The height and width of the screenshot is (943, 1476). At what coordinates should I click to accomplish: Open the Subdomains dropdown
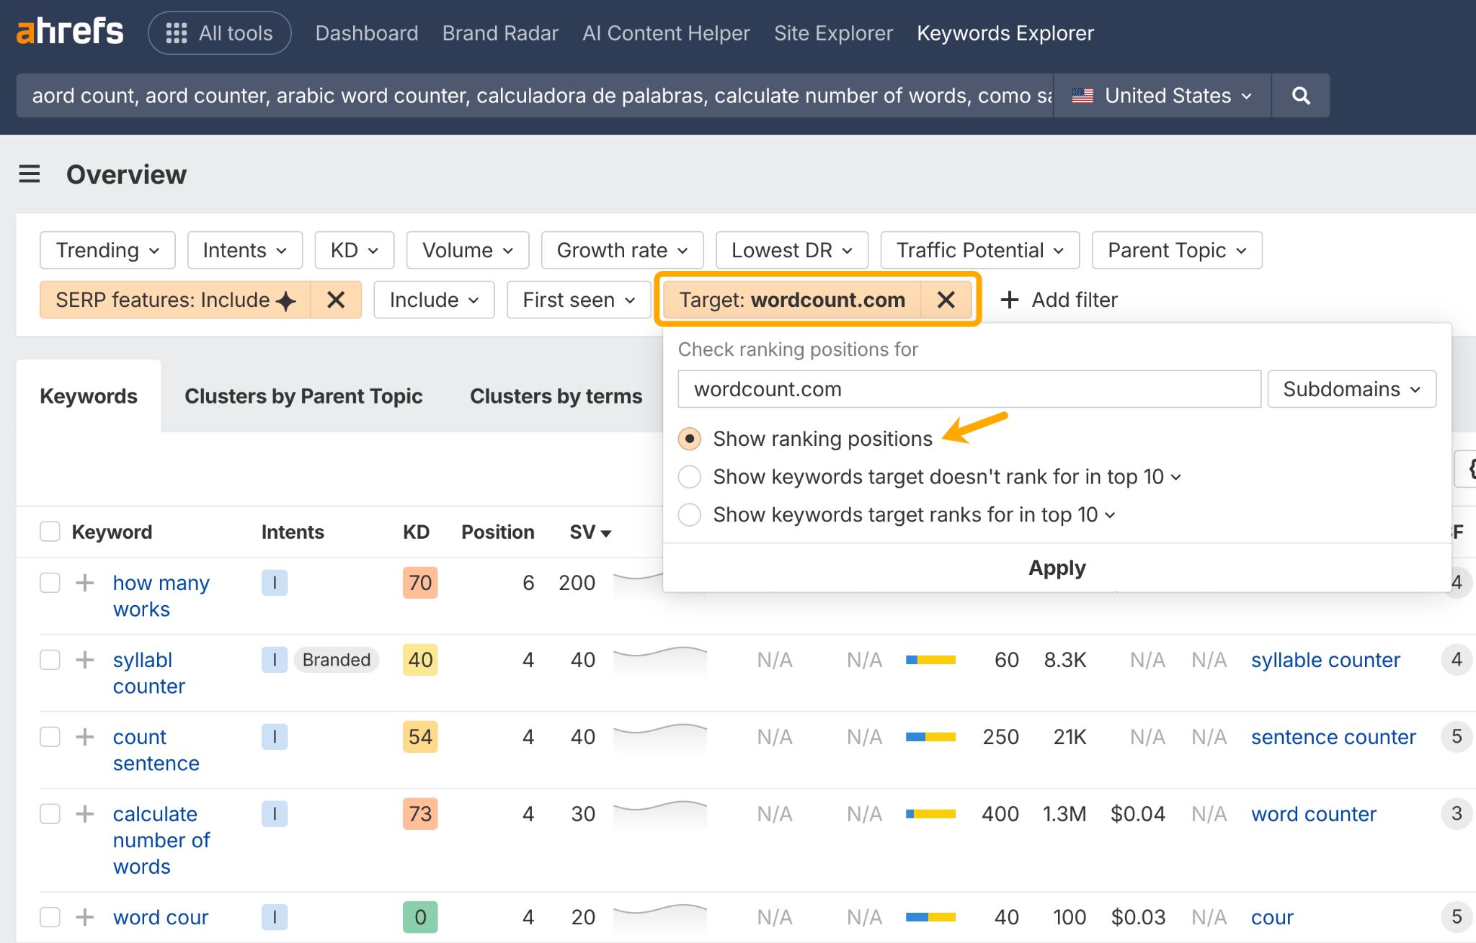click(1351, 388)
